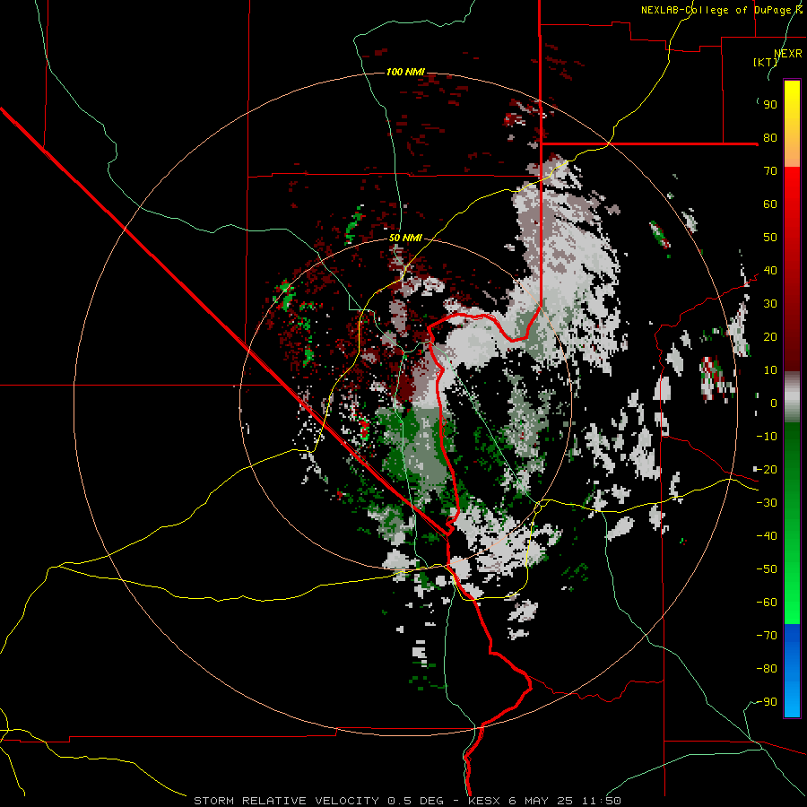Click the 50 NMI range ring label
Image resolution: width=807 pixels, height=807 pixels.
coord(405,238)
